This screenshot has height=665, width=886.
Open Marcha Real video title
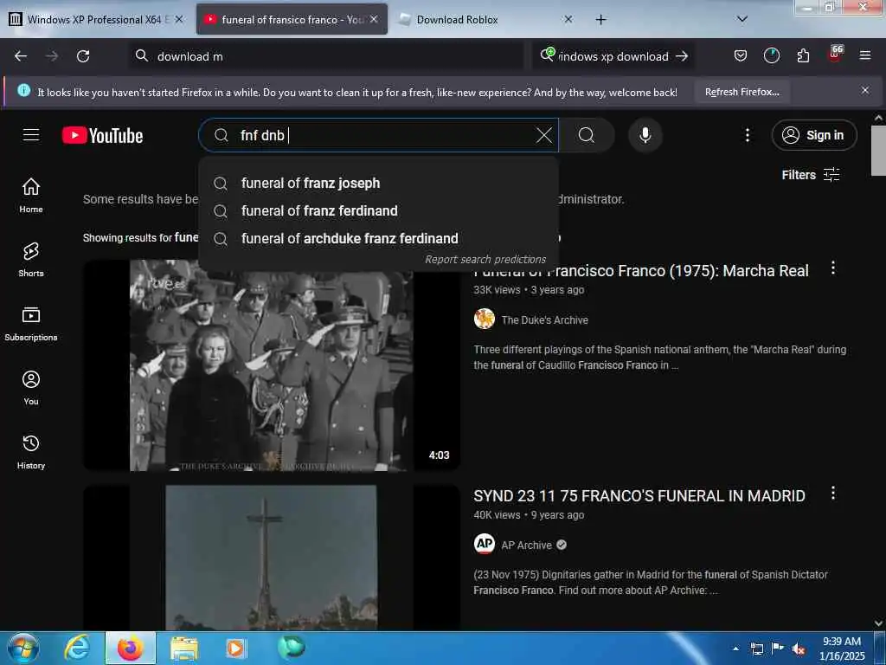[x=641, y=271]
